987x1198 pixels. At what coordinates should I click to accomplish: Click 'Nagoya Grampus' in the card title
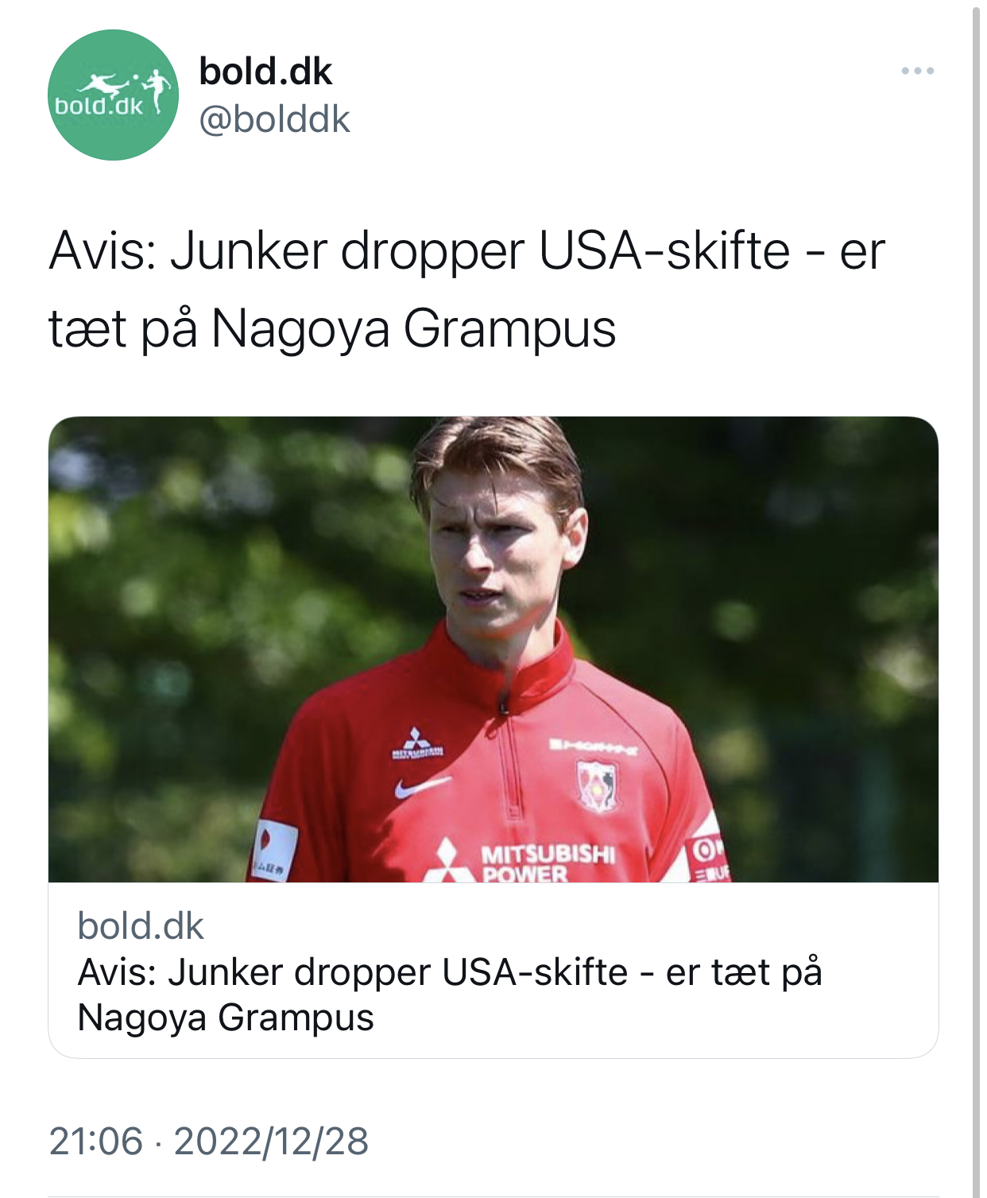coord(226,1018)
